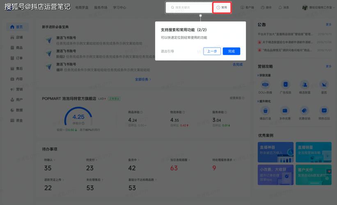
Task: Open 数据 in the sidebar
Action: coord(16,110)
